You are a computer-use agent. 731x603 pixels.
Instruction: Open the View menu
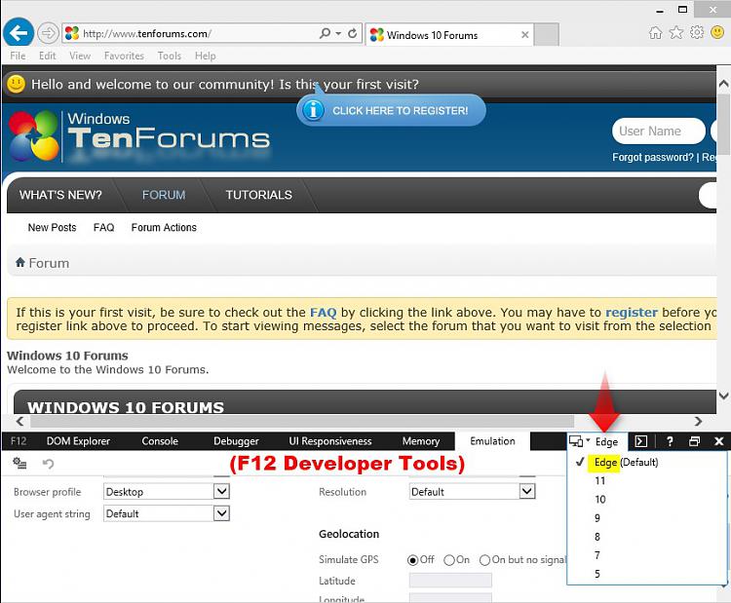coord(80,56)
